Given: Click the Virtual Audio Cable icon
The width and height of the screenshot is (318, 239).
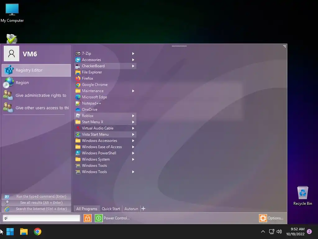Looking at the screenshot, I should click(x=78, y=128).
